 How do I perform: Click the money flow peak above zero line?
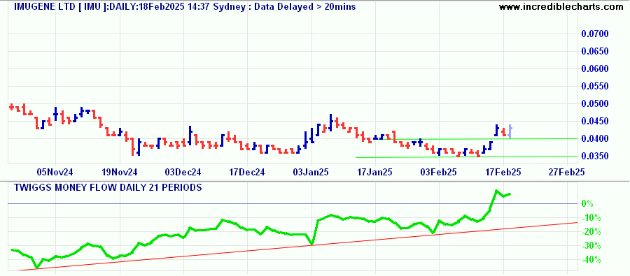[x=497, y=191]
